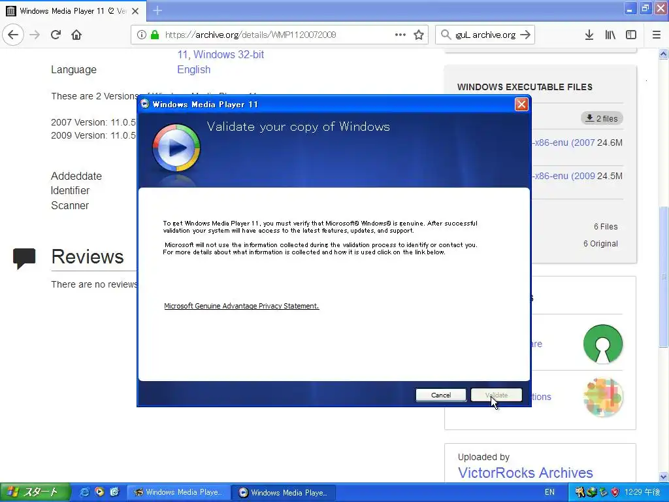The height and width of the screenshot is (502, 669).
Task: Open the x86-enu (2007 file link
Action: pos(563,142)
